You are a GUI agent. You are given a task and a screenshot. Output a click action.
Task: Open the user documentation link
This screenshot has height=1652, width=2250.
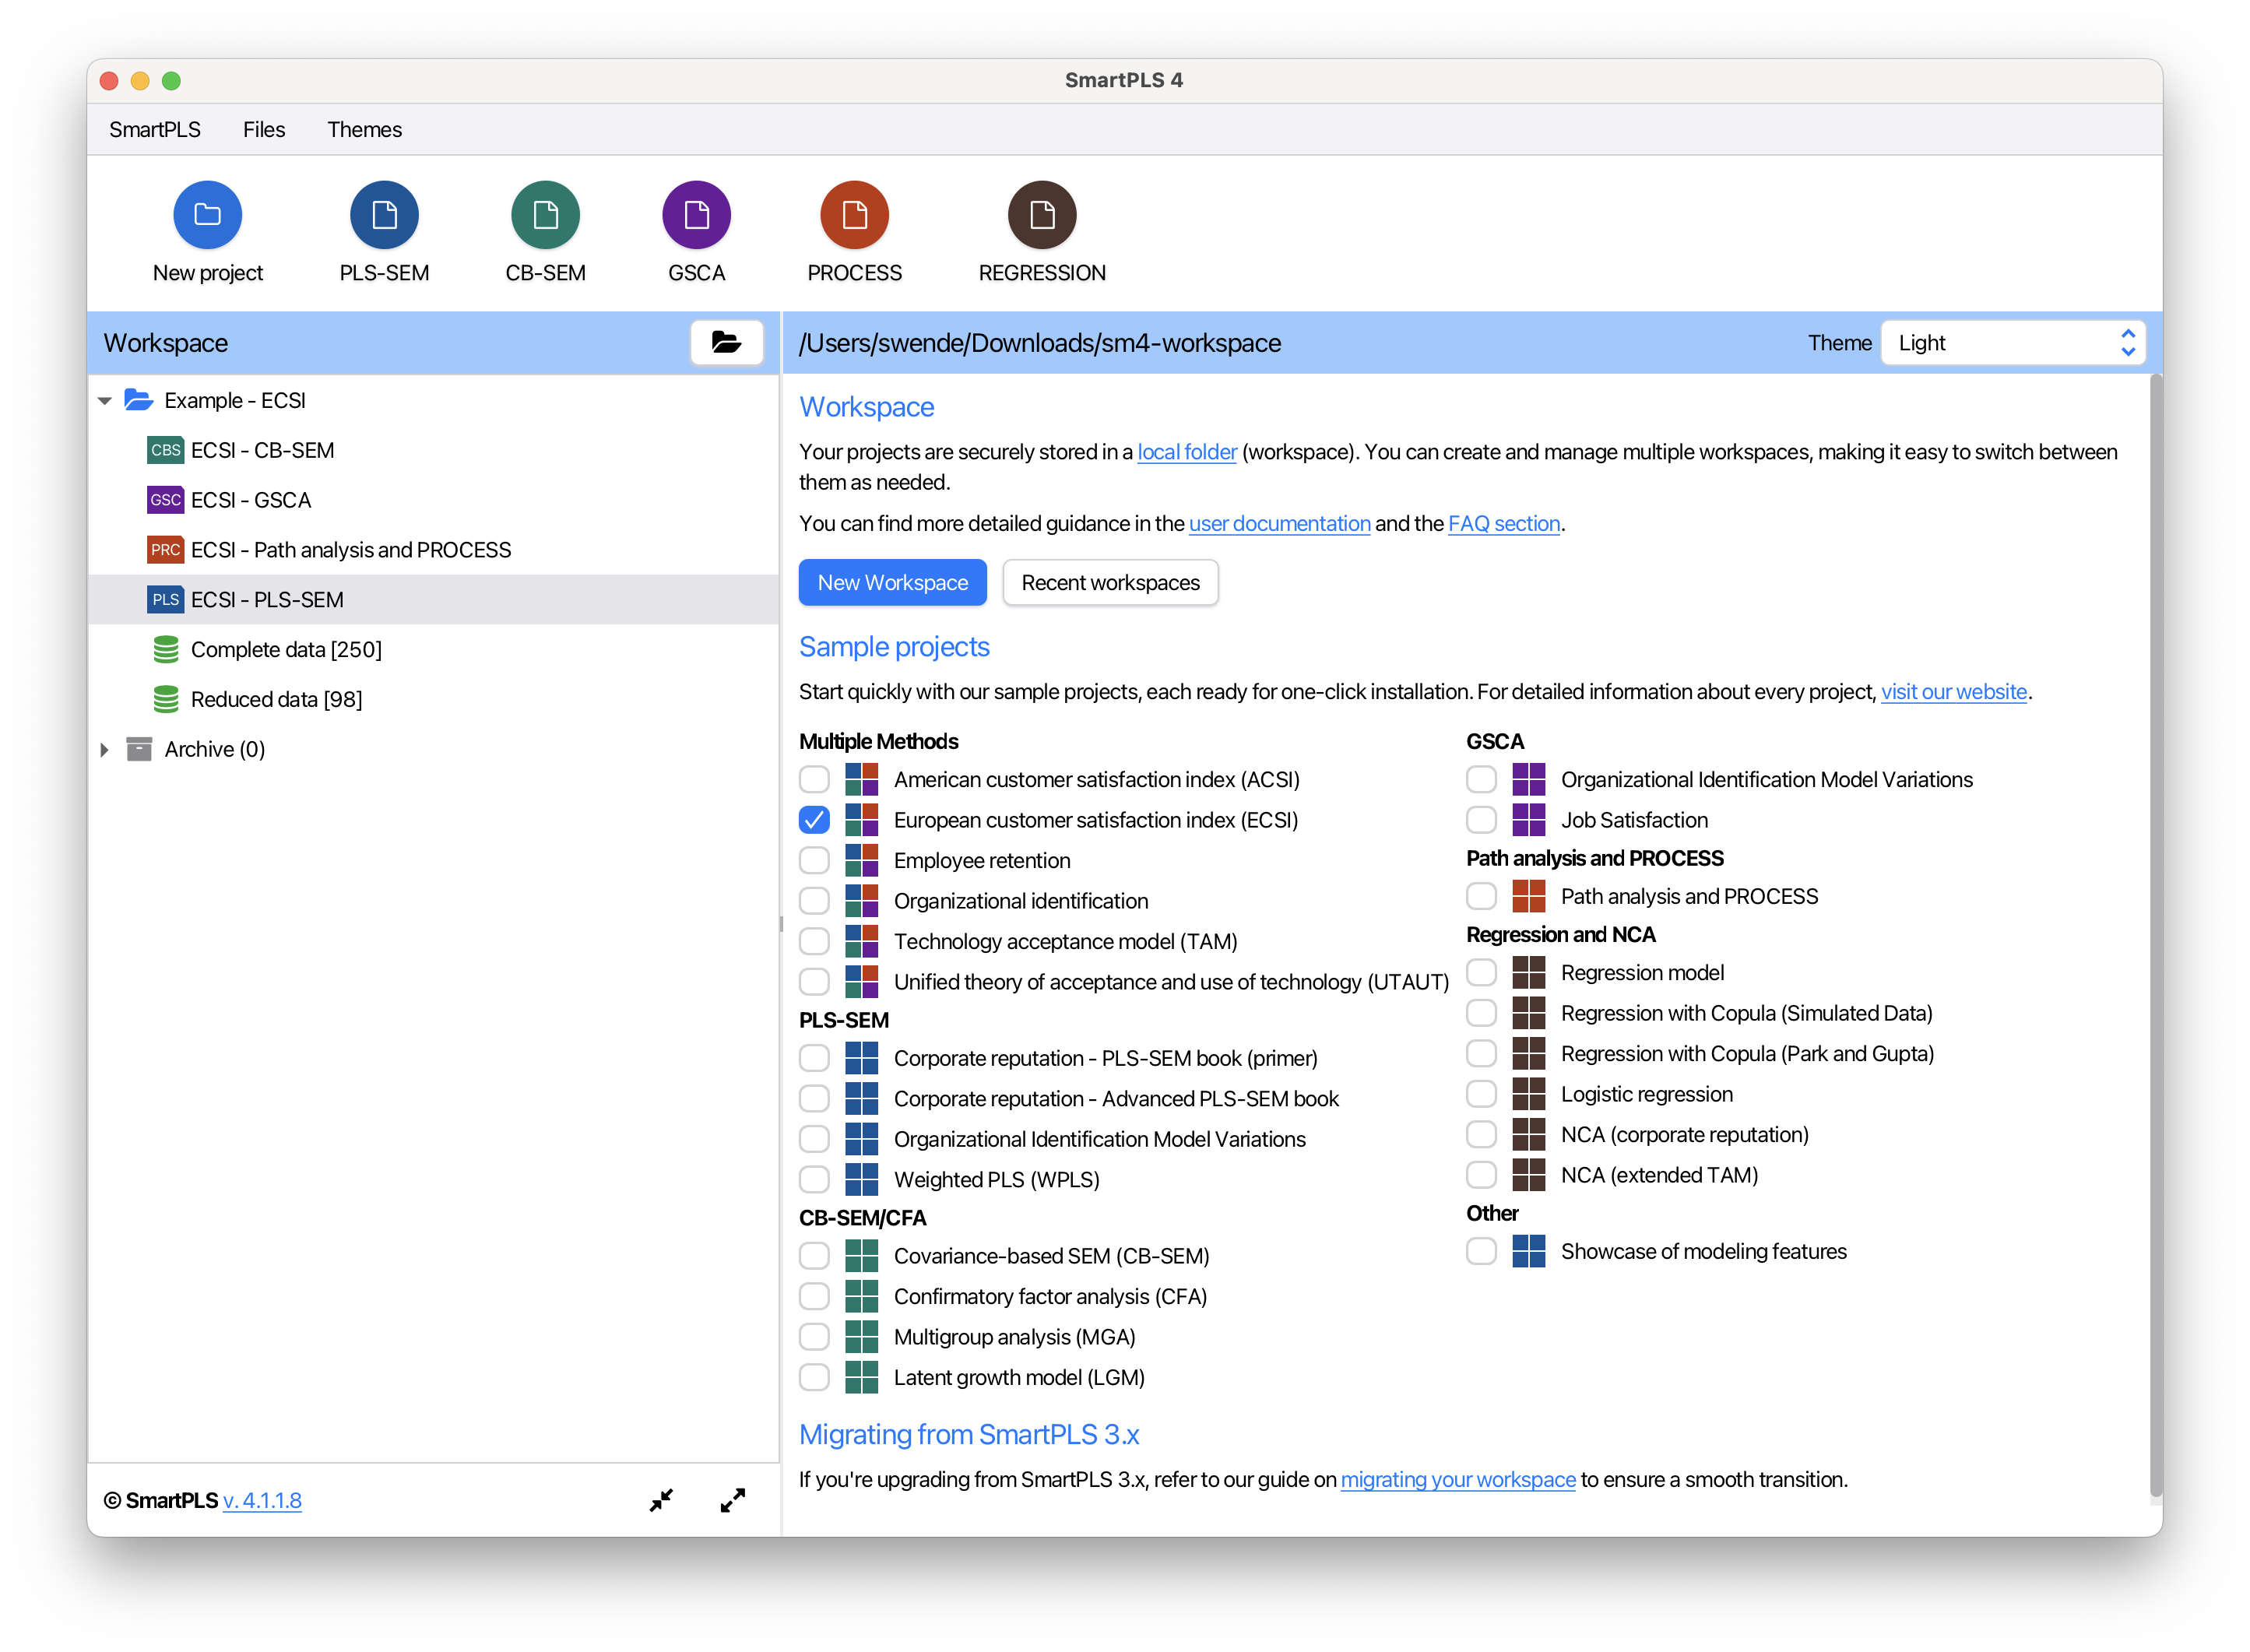[x=1279, y=523]
